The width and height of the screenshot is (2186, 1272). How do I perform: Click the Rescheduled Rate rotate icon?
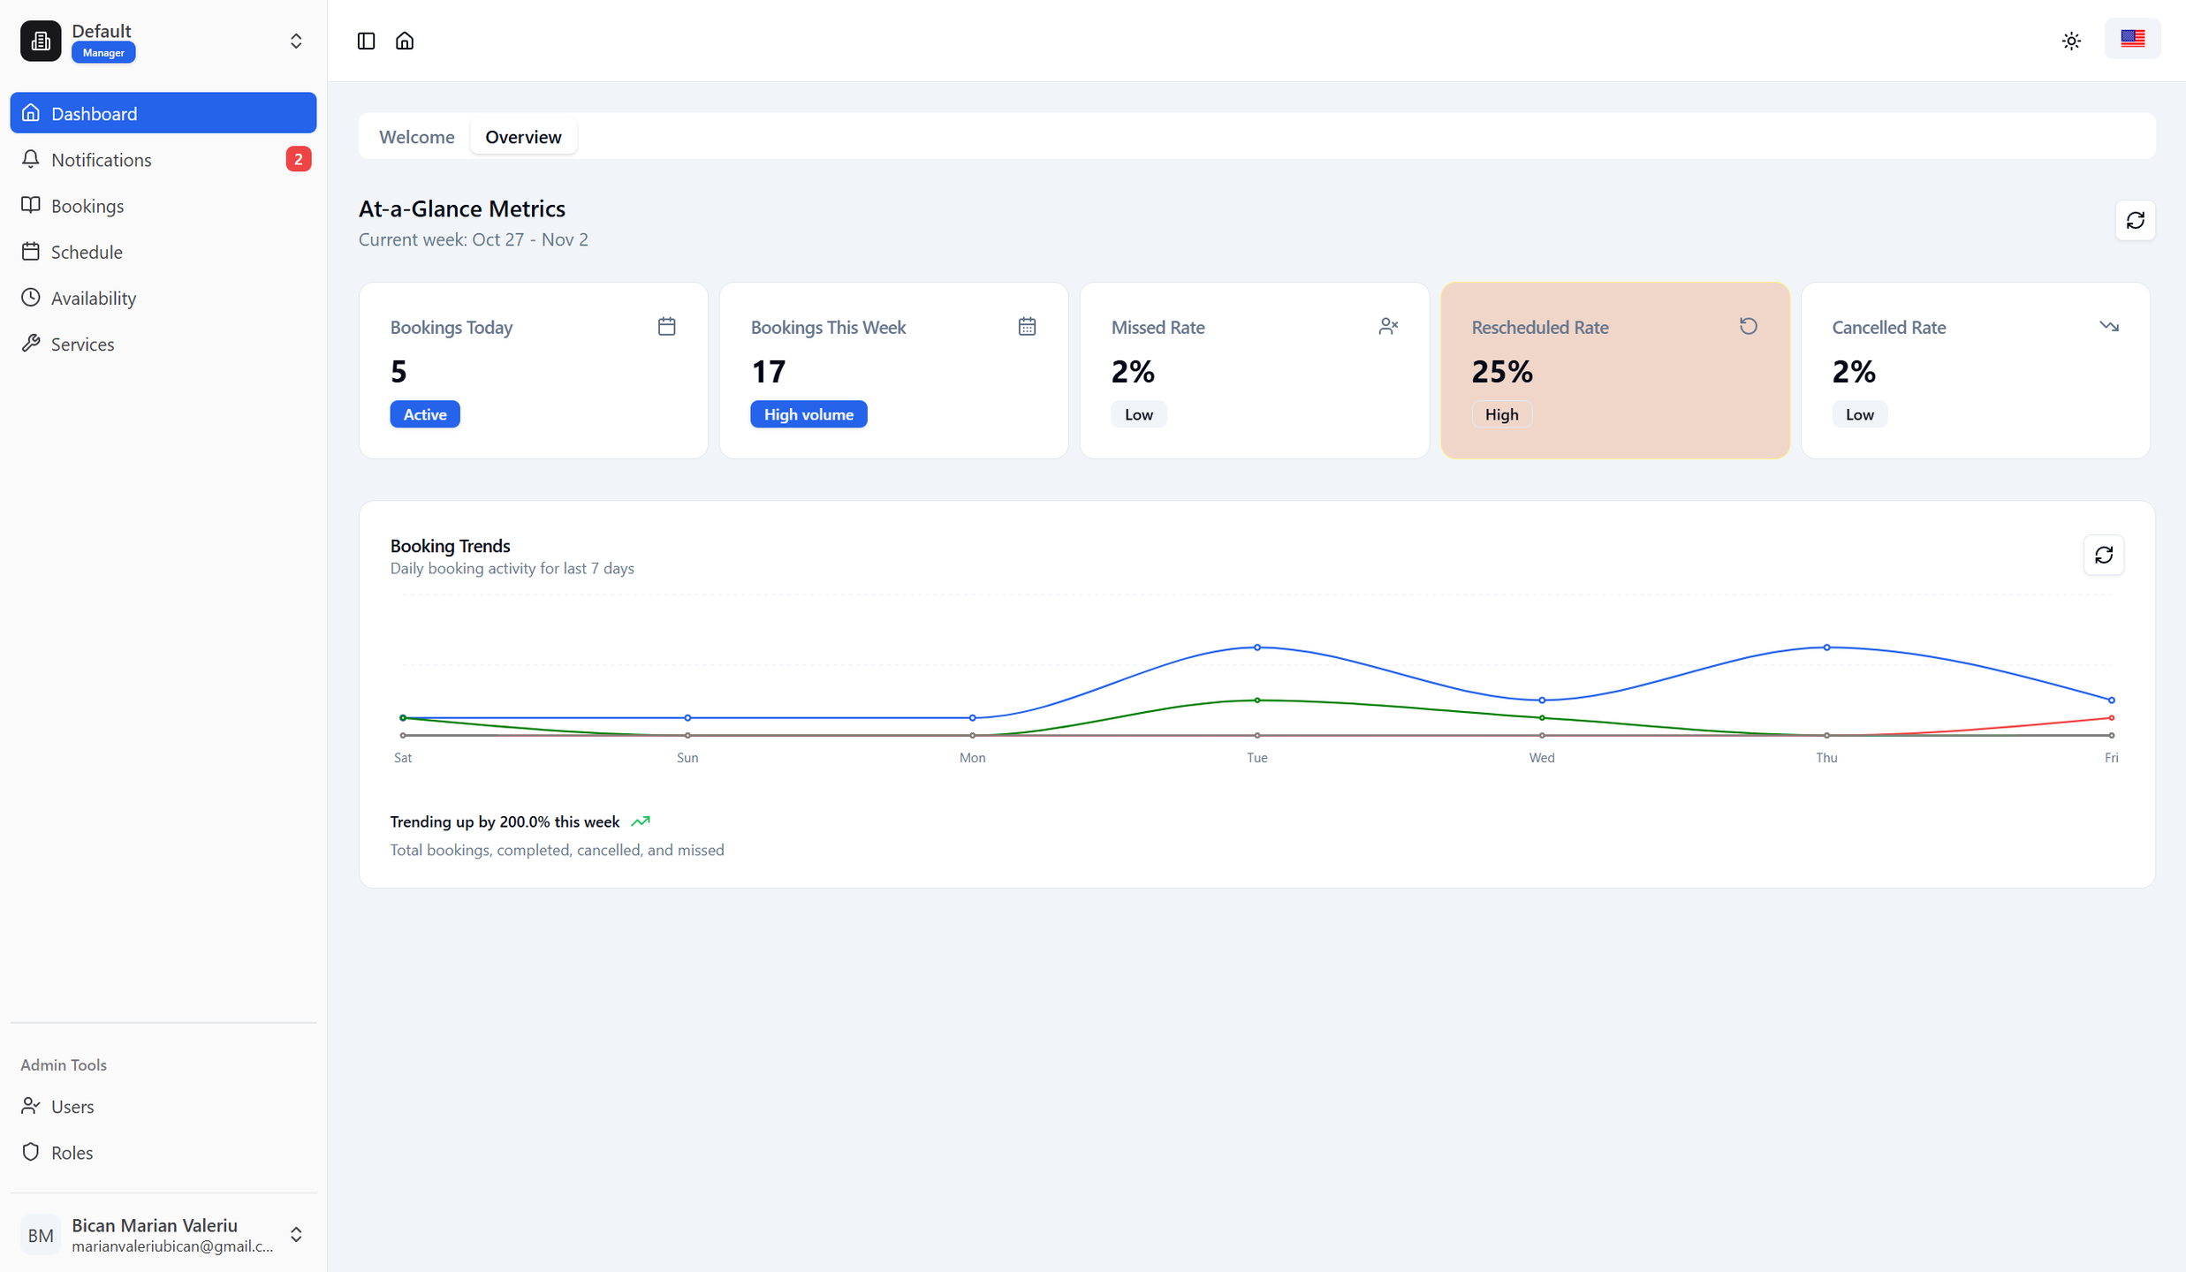pyautogui.click(x=1748, y=327)
